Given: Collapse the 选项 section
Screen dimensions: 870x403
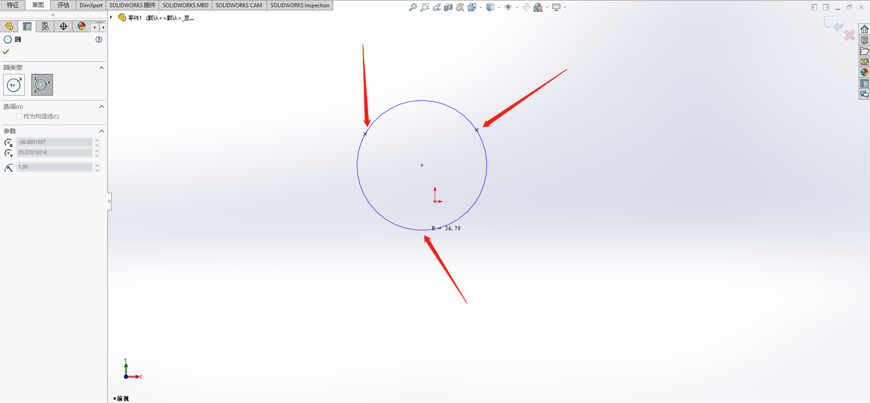Looking at the screenshot, I should (102, 107).
